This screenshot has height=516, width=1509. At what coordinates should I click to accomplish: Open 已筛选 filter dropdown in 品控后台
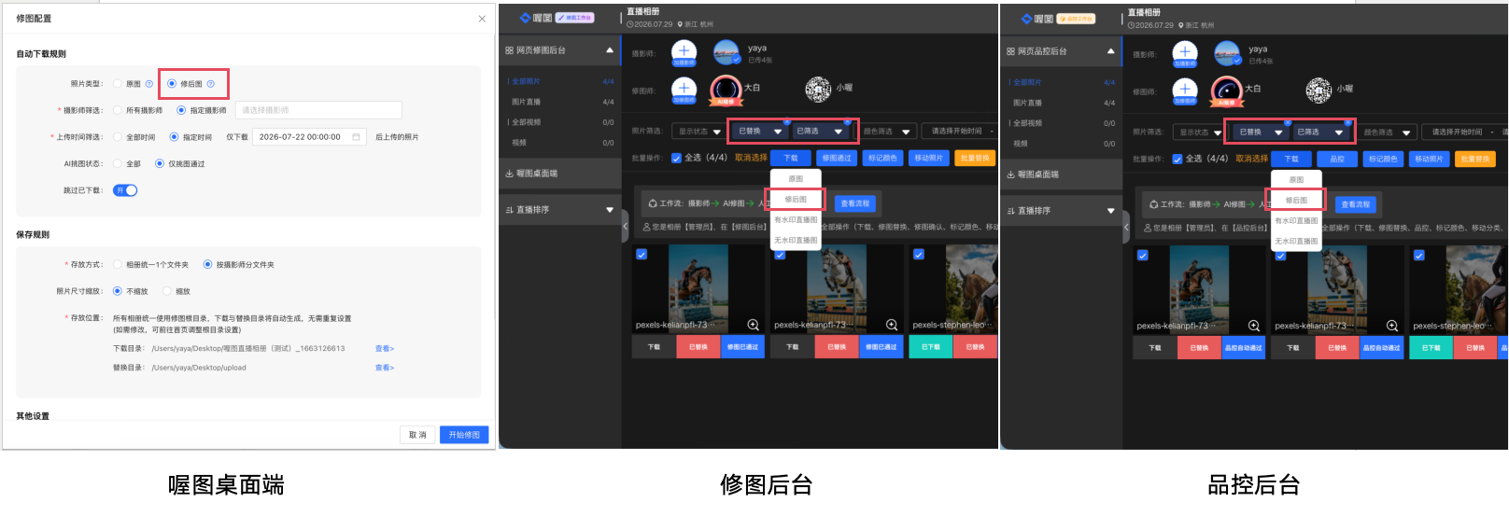tap(1320, 132)
